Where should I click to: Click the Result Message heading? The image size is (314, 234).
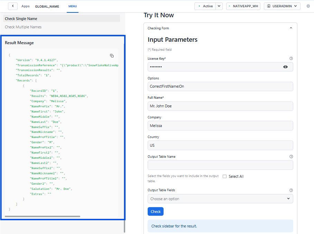(x=19, y=43)
